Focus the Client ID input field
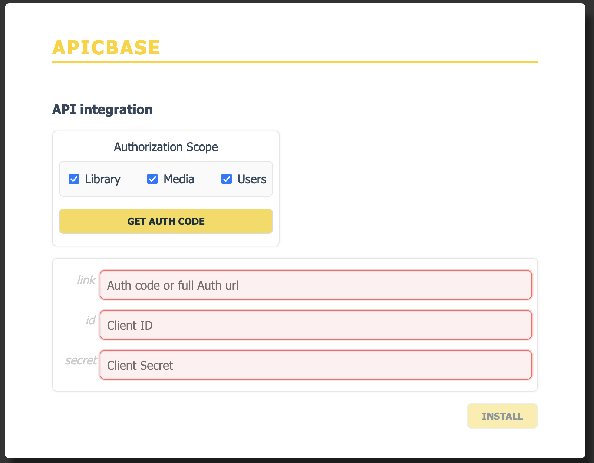This screenshot has width=594, height=463. [x=316, y=325]
